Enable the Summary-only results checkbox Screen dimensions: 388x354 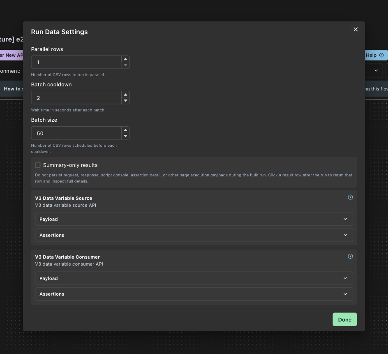point(38,165)
